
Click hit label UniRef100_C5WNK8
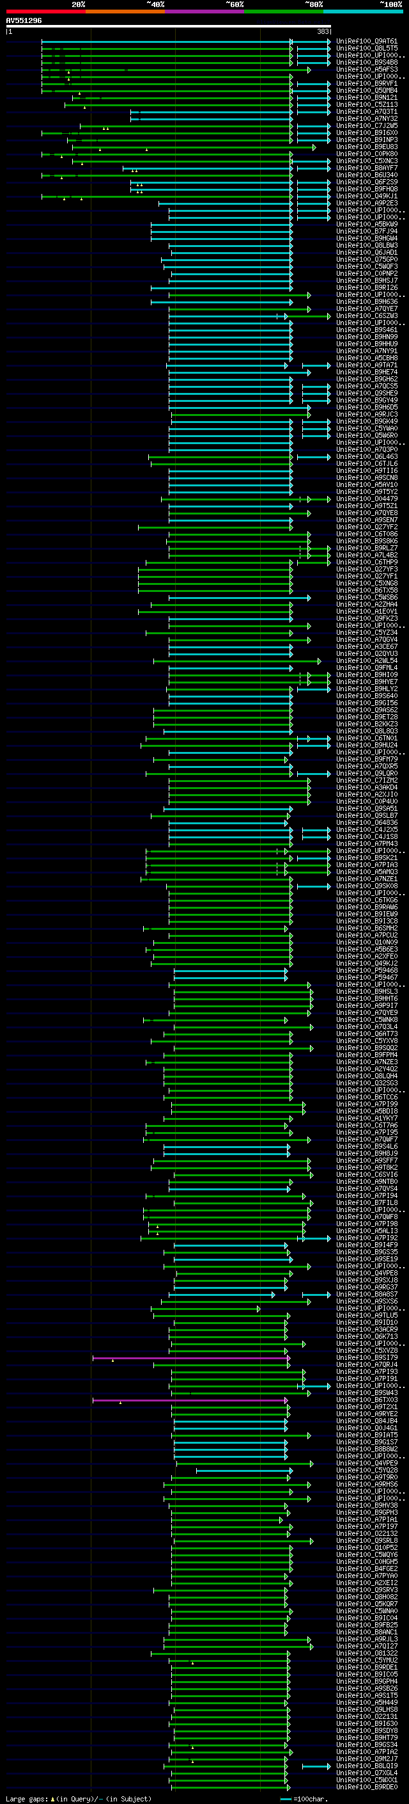[x=367, y=1019]
